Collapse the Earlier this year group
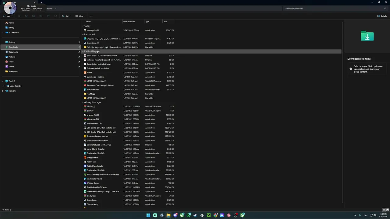 click(83, 51)
